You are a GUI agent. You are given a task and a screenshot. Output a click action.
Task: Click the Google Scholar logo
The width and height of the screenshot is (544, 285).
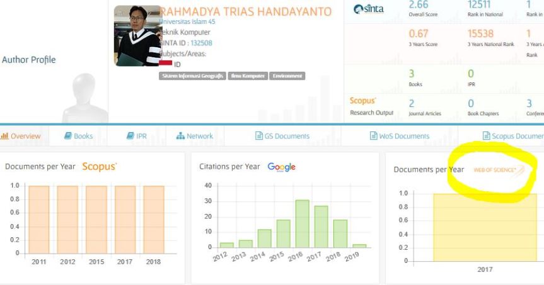point(281,167)
